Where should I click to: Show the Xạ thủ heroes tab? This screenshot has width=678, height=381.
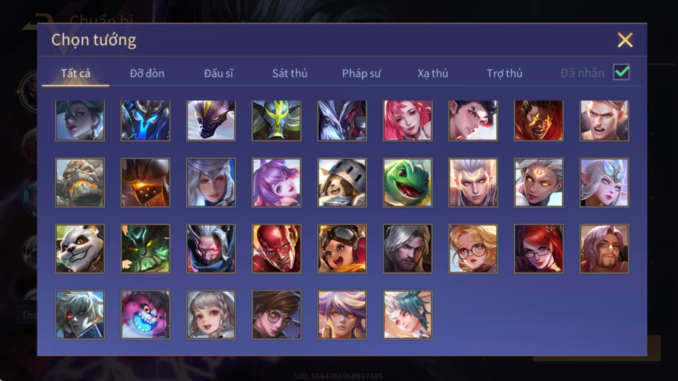[x=433, y=73]
